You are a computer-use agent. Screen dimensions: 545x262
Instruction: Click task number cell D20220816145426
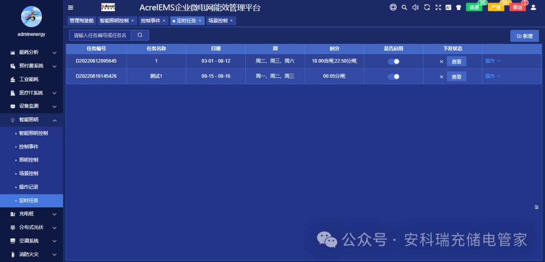pyautogui.click(x=96, y=76)
